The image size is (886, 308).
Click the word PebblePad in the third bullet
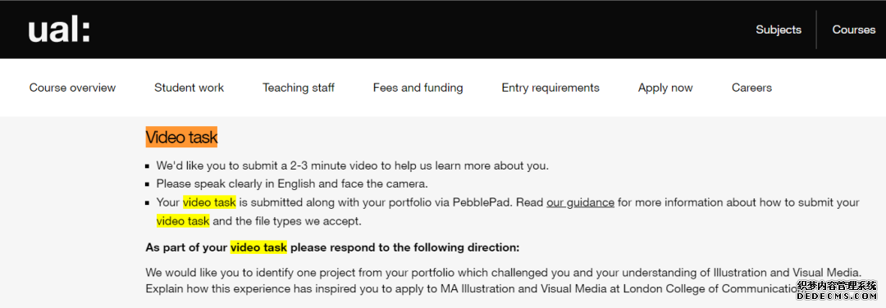point(482,202)
